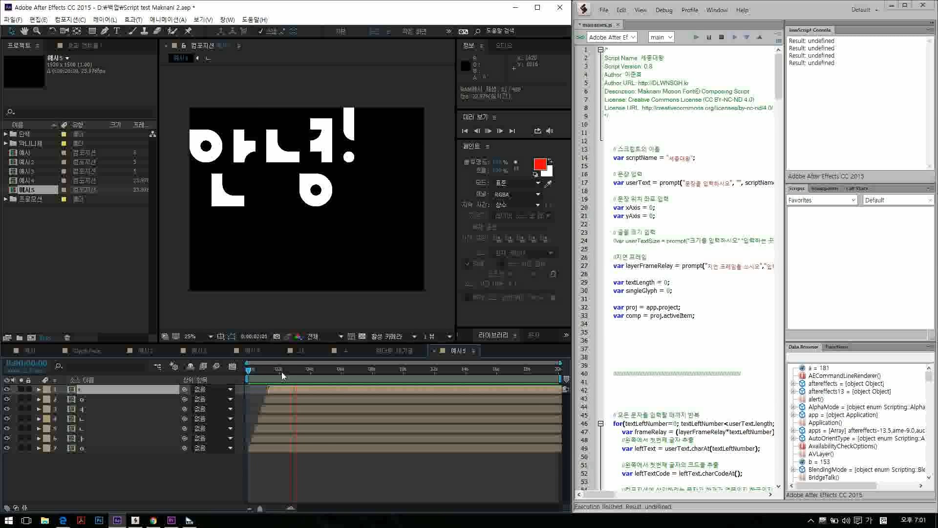Click the current time indicator in timeline
This screenshot has height=528, width=938.
click(x=248, y=370)
